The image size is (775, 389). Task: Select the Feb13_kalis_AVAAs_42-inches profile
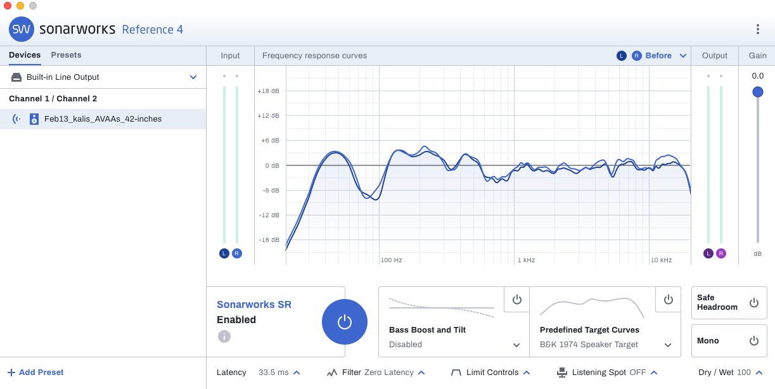(x=103, y=119)
